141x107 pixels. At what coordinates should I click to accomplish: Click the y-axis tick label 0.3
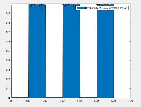(8, 70)
